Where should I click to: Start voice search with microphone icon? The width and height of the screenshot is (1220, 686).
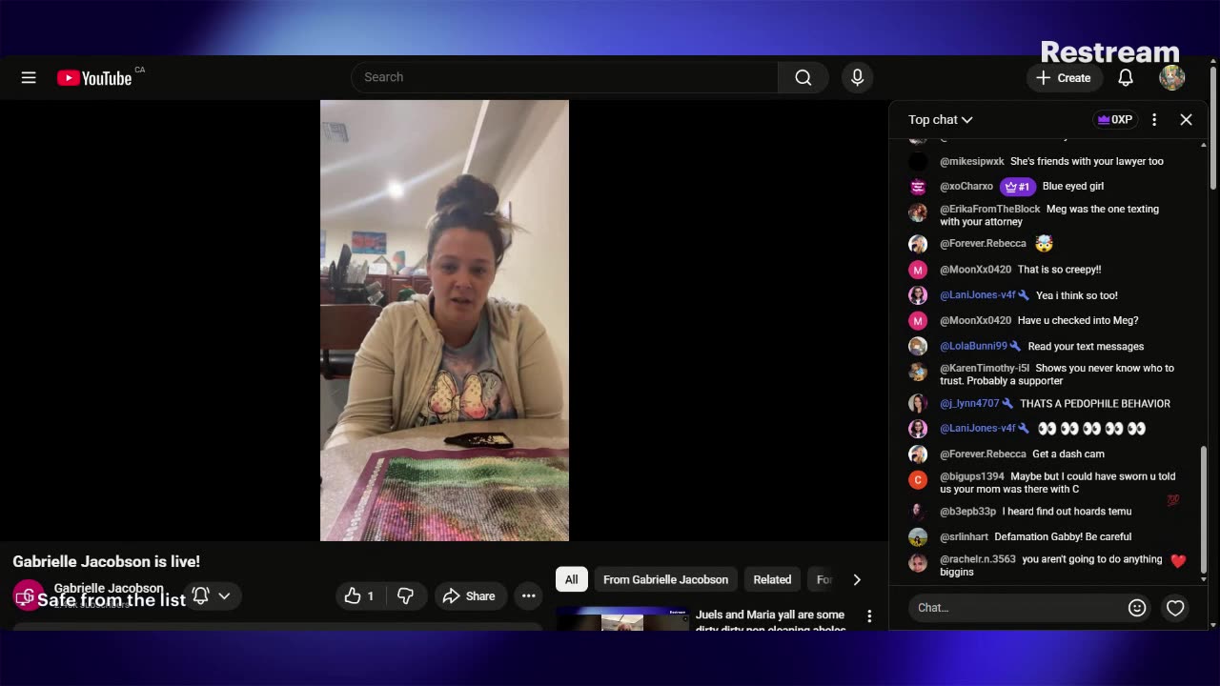(857, 77)
